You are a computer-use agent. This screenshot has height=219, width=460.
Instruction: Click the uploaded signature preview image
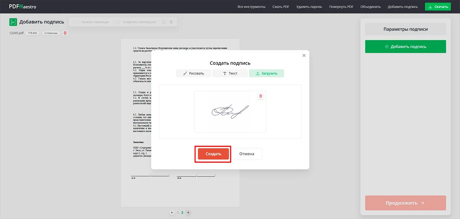pos(230,111)
